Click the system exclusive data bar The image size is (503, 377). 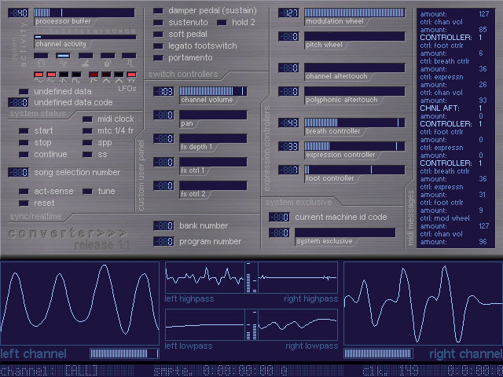coord(345,232)
